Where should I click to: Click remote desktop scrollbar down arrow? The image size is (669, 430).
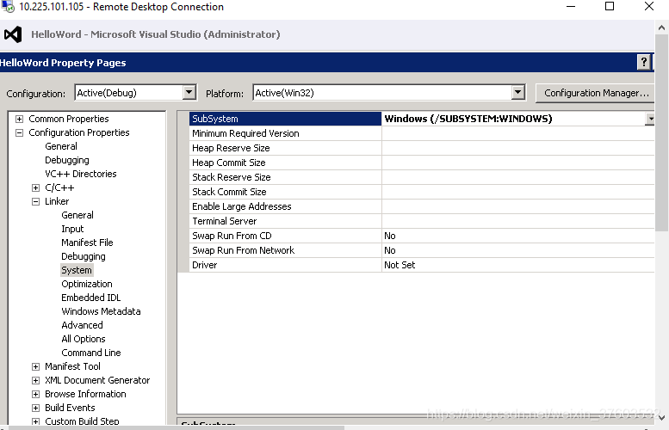point(662,418)
